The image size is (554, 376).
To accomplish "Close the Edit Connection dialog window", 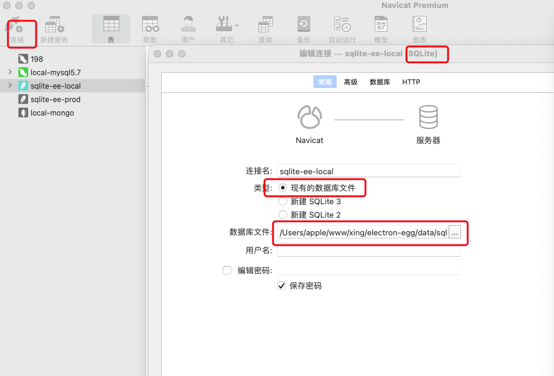I will tap(157, 54).
